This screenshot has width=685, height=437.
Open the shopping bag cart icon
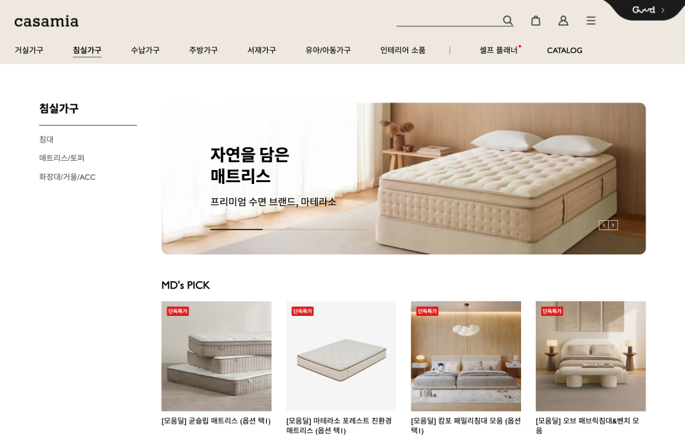(x=536, y=21)
